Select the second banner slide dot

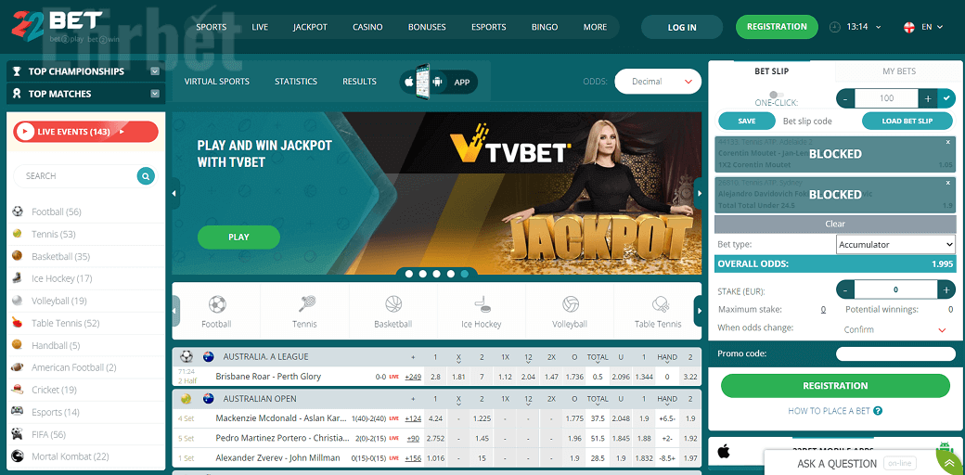point(423,274)
